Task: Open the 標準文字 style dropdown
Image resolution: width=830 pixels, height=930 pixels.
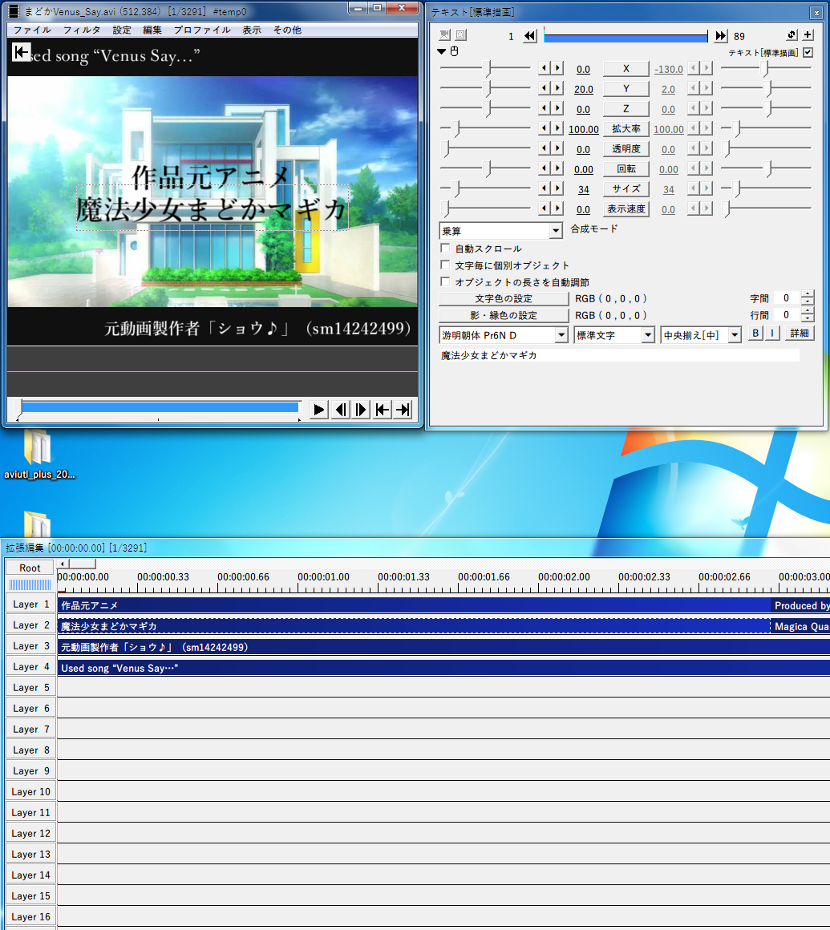Action: (614, 335)
